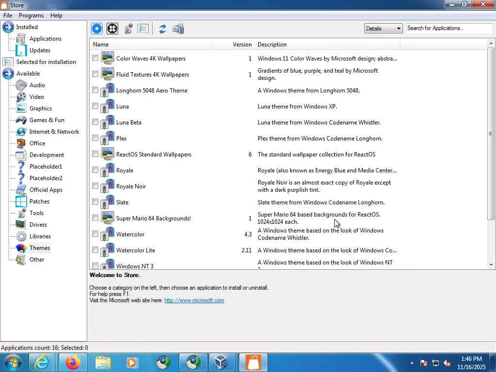
Task: Open the Video category icon
Action: pos(21,97)
